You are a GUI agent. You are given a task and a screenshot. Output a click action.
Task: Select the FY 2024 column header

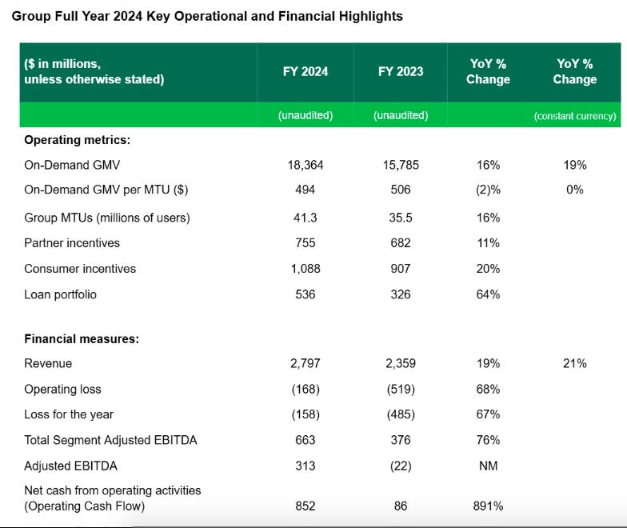[x=305, y=71]
